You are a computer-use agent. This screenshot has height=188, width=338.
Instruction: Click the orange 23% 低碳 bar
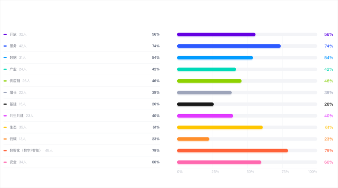point(193,139)
